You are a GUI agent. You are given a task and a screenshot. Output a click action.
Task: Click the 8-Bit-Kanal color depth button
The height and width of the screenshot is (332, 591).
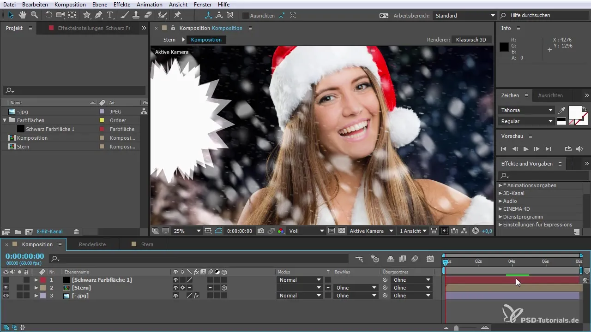click(50, 231)
